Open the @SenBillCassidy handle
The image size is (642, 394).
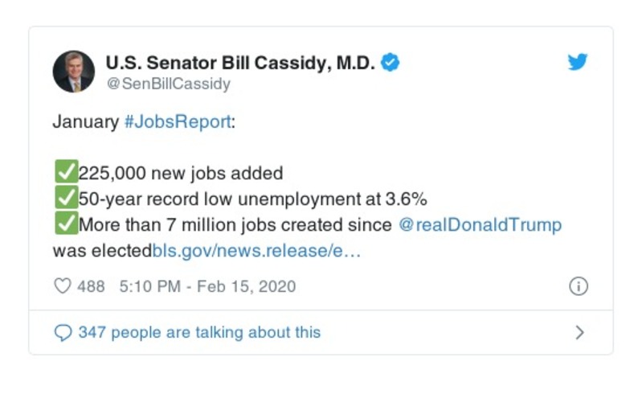pos(168,84)
